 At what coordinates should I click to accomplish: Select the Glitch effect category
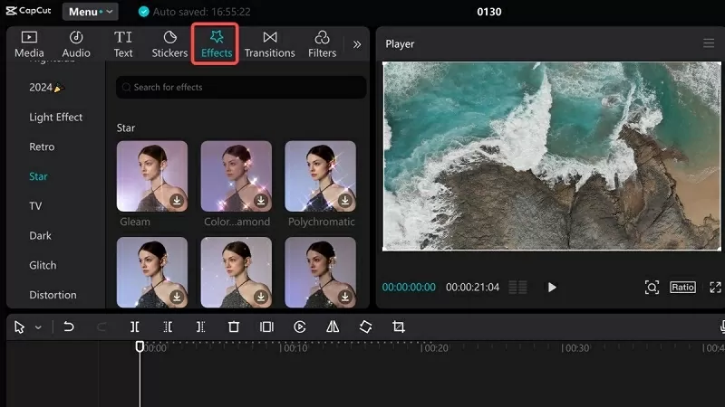pos(43,265)
